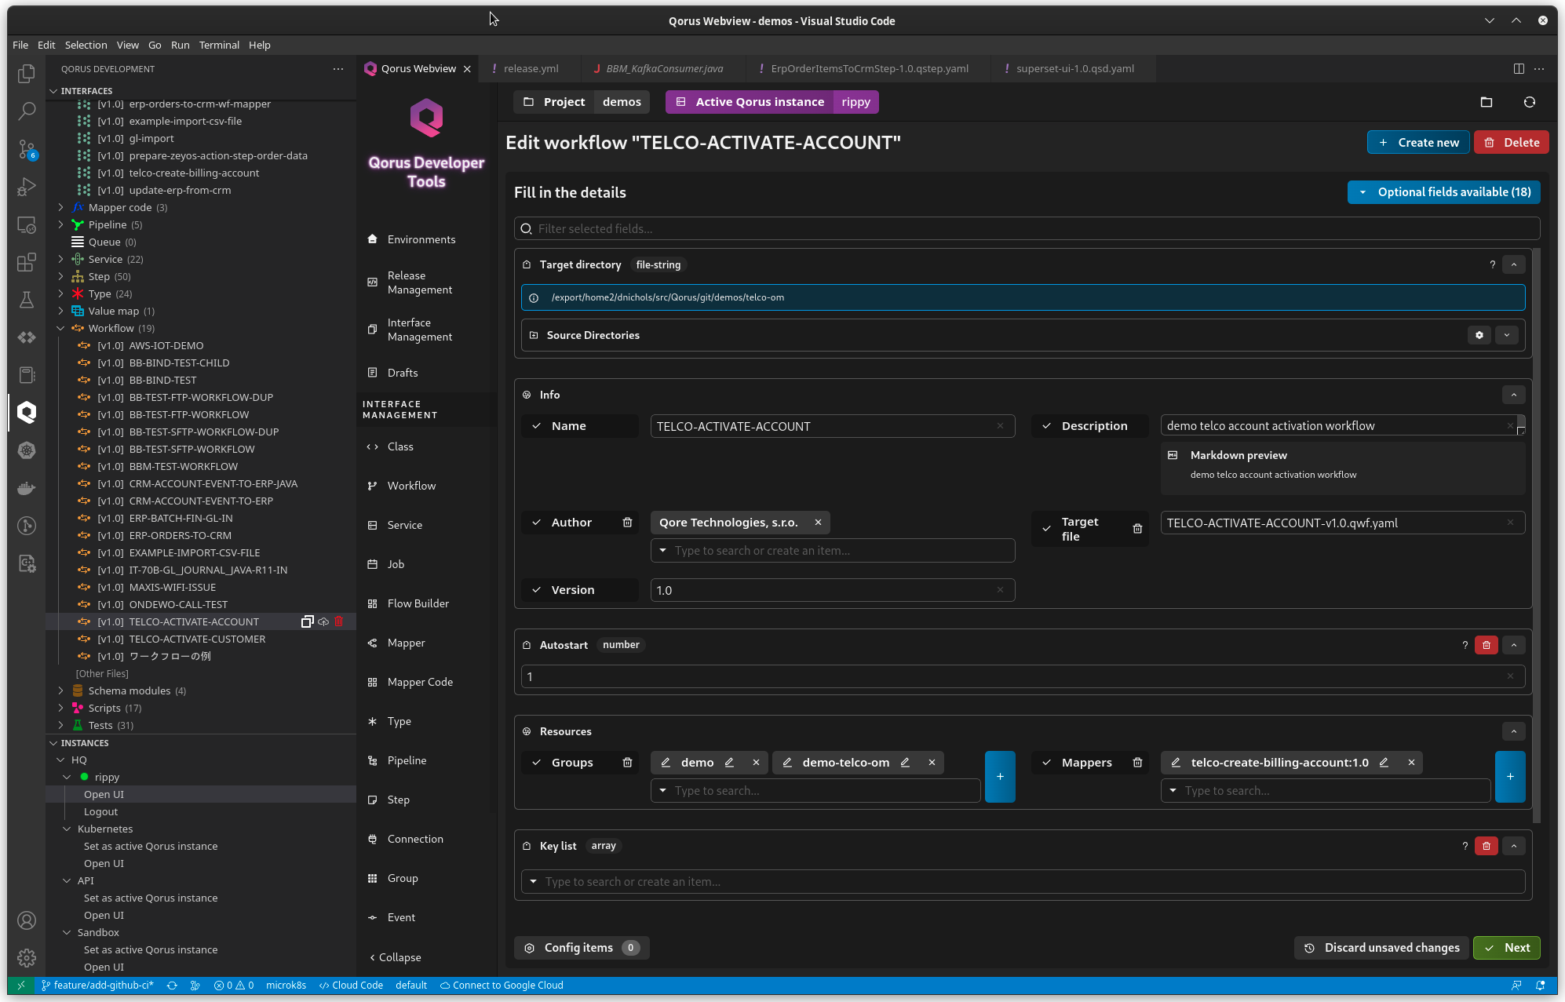Delete the Key list field with trash icon

[1487, 846]
